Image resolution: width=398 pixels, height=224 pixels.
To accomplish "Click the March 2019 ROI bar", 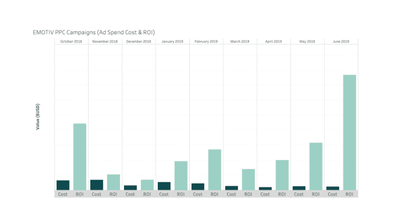I will tap(249, 179).
